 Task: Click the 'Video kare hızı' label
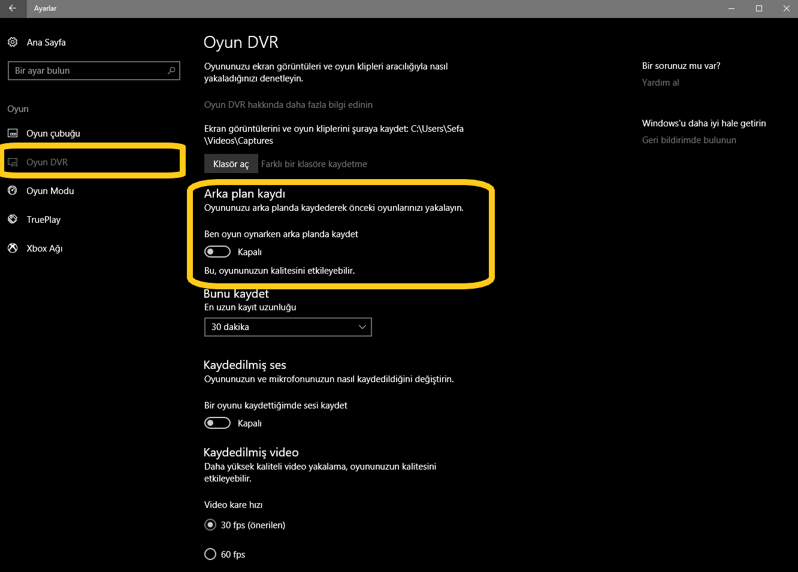[x=233, y=505]
